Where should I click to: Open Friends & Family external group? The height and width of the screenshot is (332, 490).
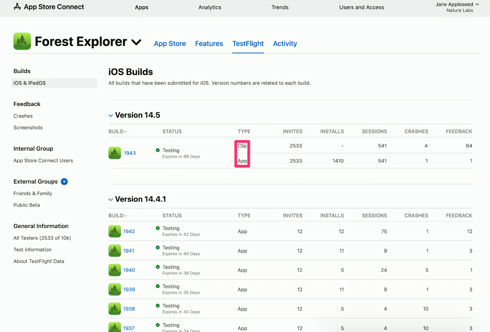pyautogui.click(x=33, y=193)
